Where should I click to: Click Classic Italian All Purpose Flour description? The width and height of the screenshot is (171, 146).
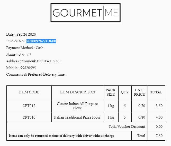coord(77,106)
